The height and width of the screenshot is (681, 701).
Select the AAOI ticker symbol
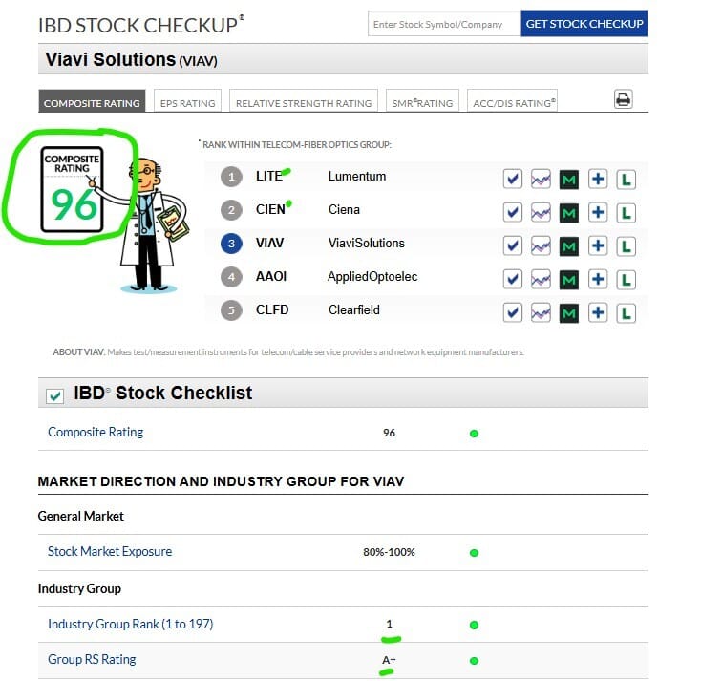pyautogui.click(x=271, y=276)
